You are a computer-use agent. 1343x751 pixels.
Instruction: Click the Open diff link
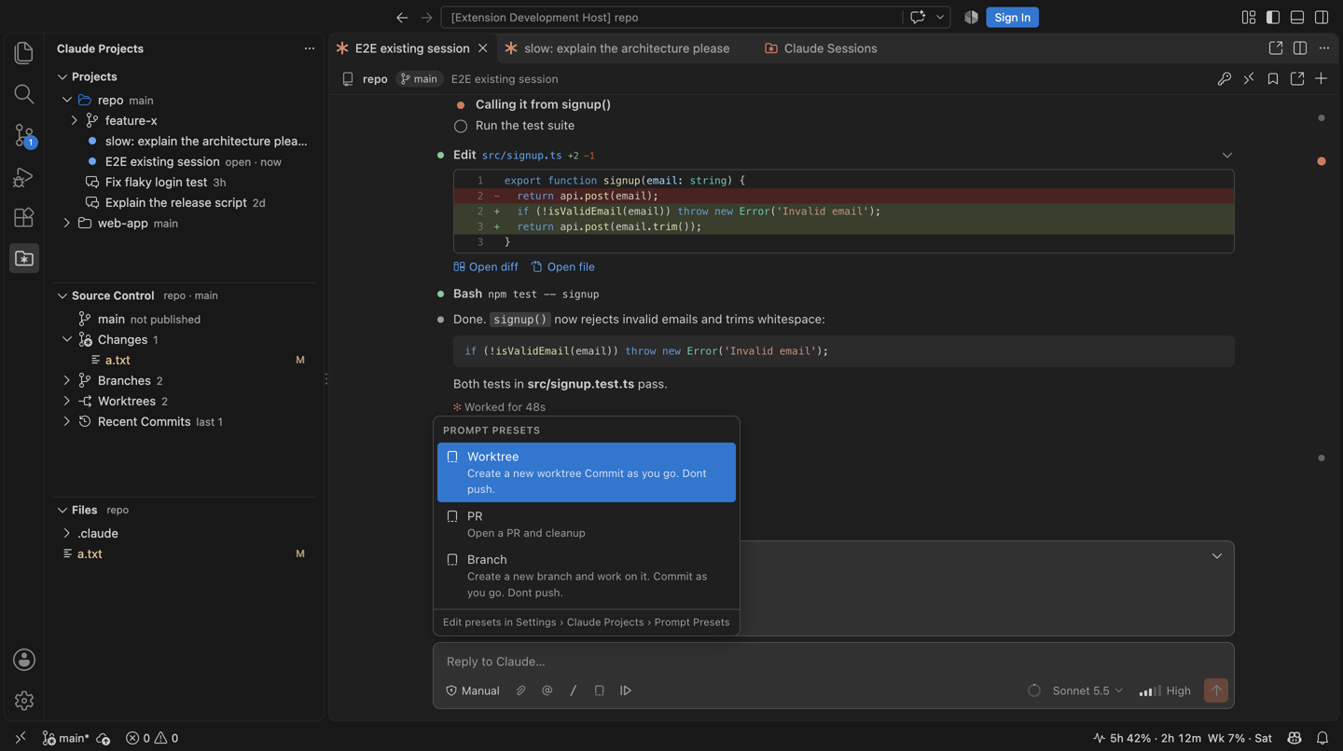pos(486,267)
